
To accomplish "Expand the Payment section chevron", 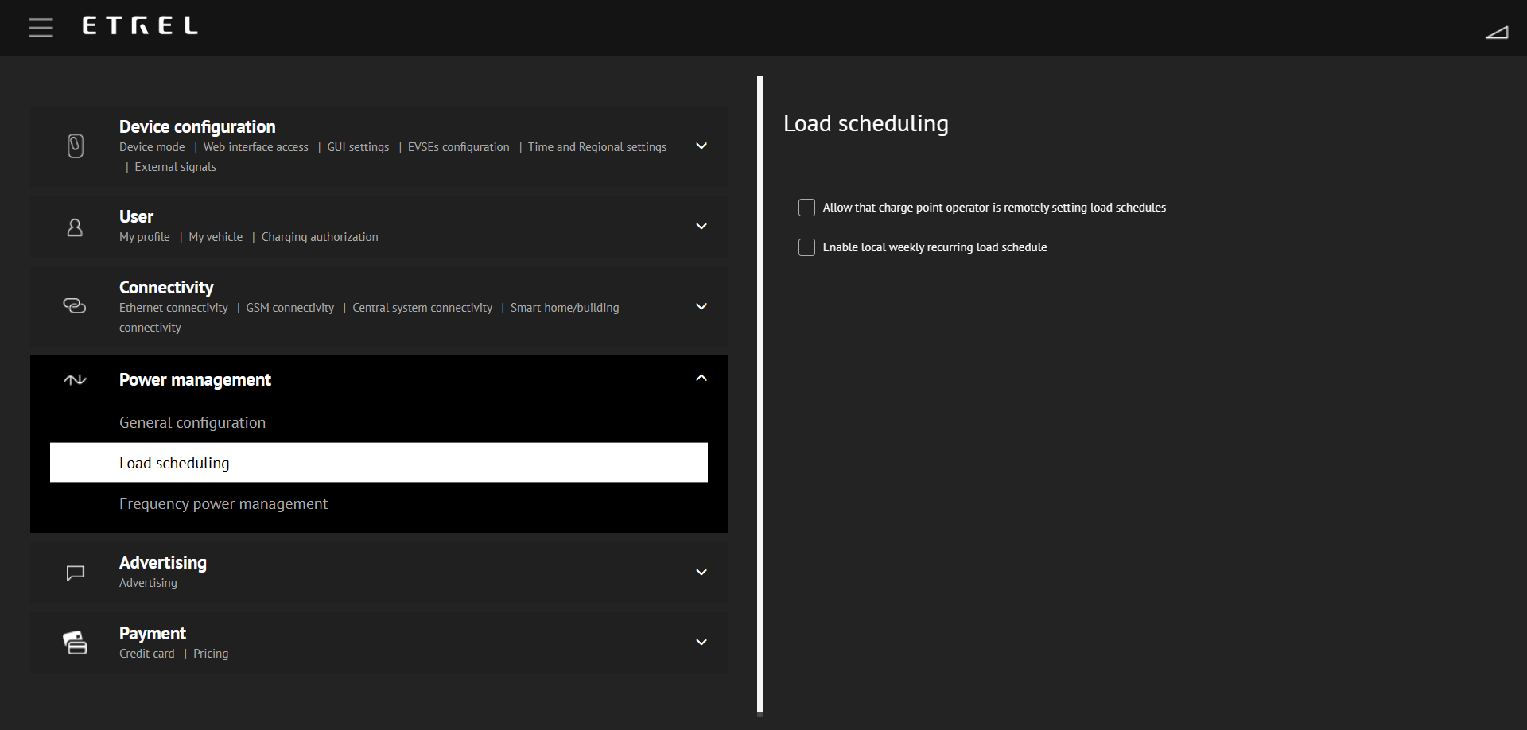I will pyautogui.click(x=701, y=643).
